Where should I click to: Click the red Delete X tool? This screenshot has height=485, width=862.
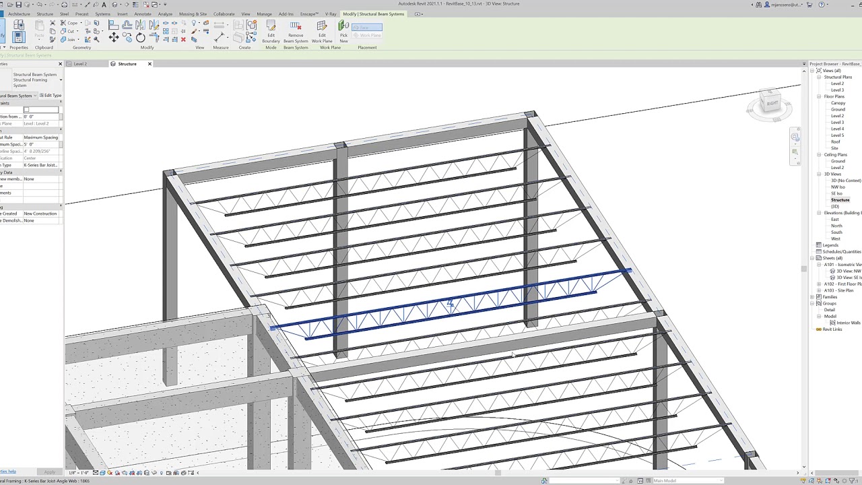(183, 40)
